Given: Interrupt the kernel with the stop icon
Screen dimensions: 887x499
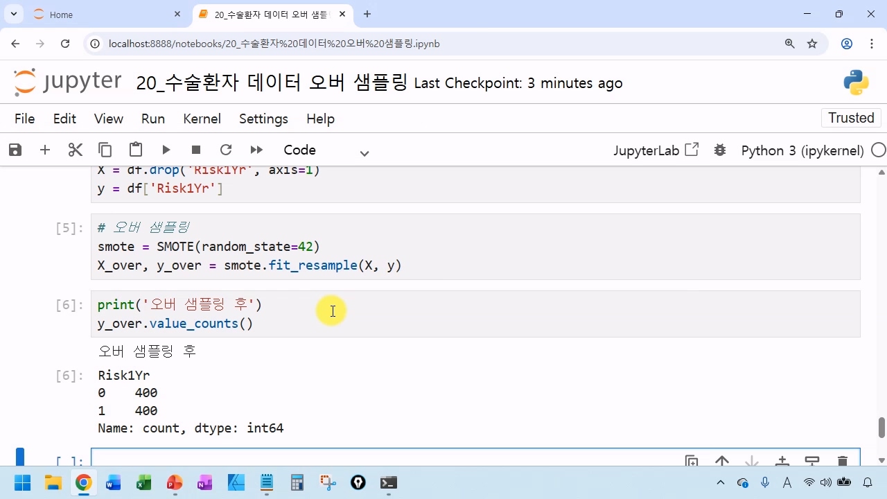Looking at the screenshot, I should click(x=196, y=150).
